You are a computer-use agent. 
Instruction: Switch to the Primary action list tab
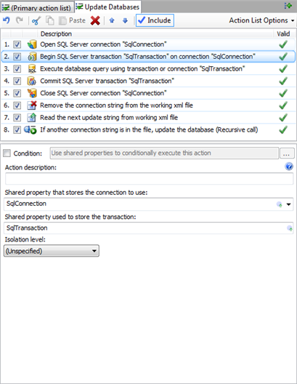tap(37, 7)
